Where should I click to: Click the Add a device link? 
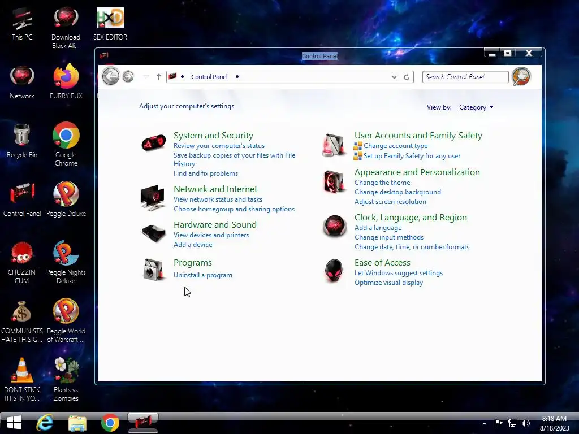coord(193,245)
